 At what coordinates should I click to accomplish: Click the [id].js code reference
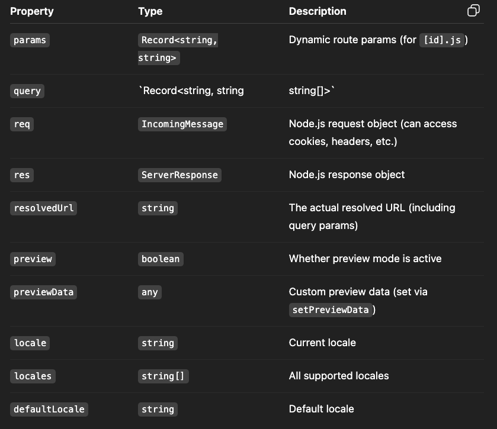(x=443, y=40)
